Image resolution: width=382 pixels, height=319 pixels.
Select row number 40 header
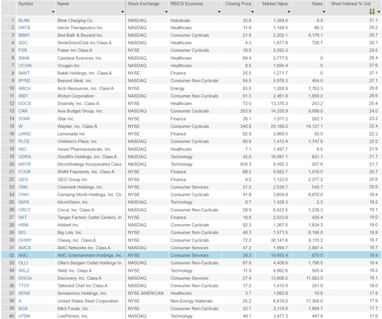(x=9, y=316)
